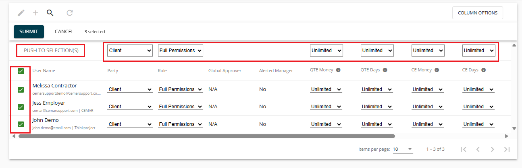
Task: Click Push to Selection(s) button
Action: [51, 51]
